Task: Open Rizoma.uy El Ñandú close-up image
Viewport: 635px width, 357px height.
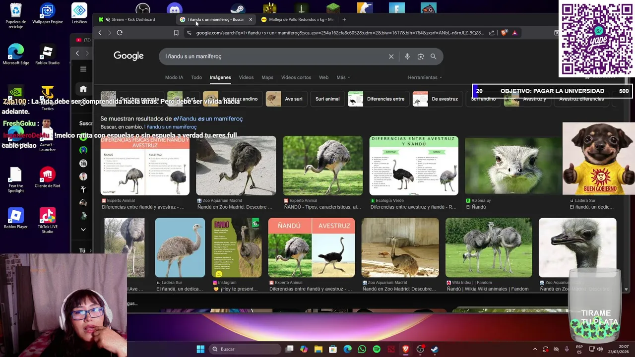Action: 513,166
